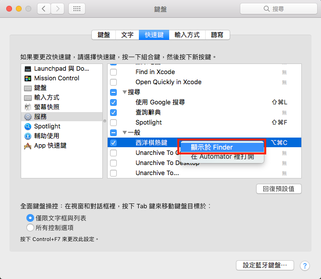Click the 螢幕快照 screenshot icon

point(28,107)
